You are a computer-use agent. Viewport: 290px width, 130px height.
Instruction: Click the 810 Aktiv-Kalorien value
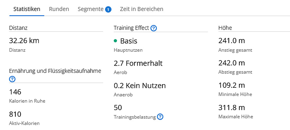point(15,114)
